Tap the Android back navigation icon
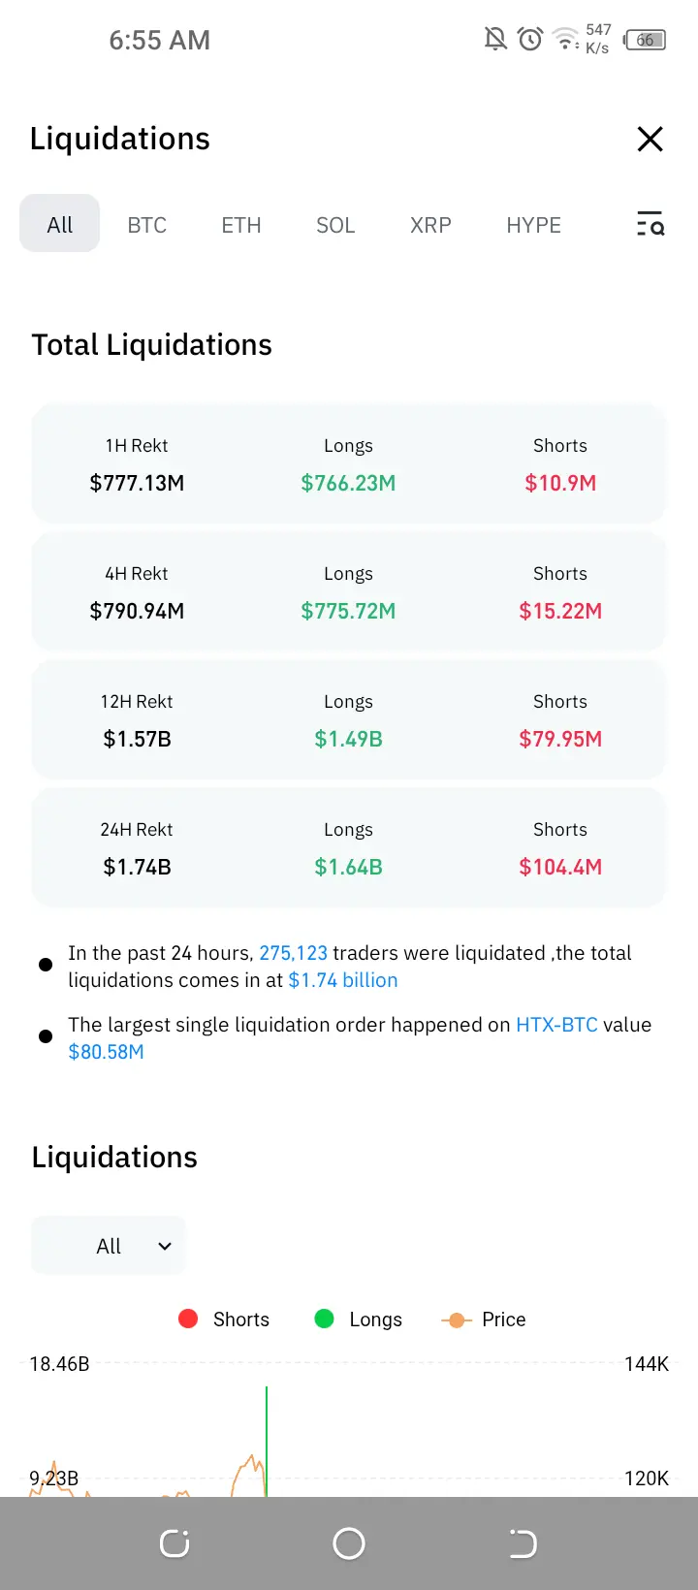698x1590 pixels. click(x=523, y=1542)
